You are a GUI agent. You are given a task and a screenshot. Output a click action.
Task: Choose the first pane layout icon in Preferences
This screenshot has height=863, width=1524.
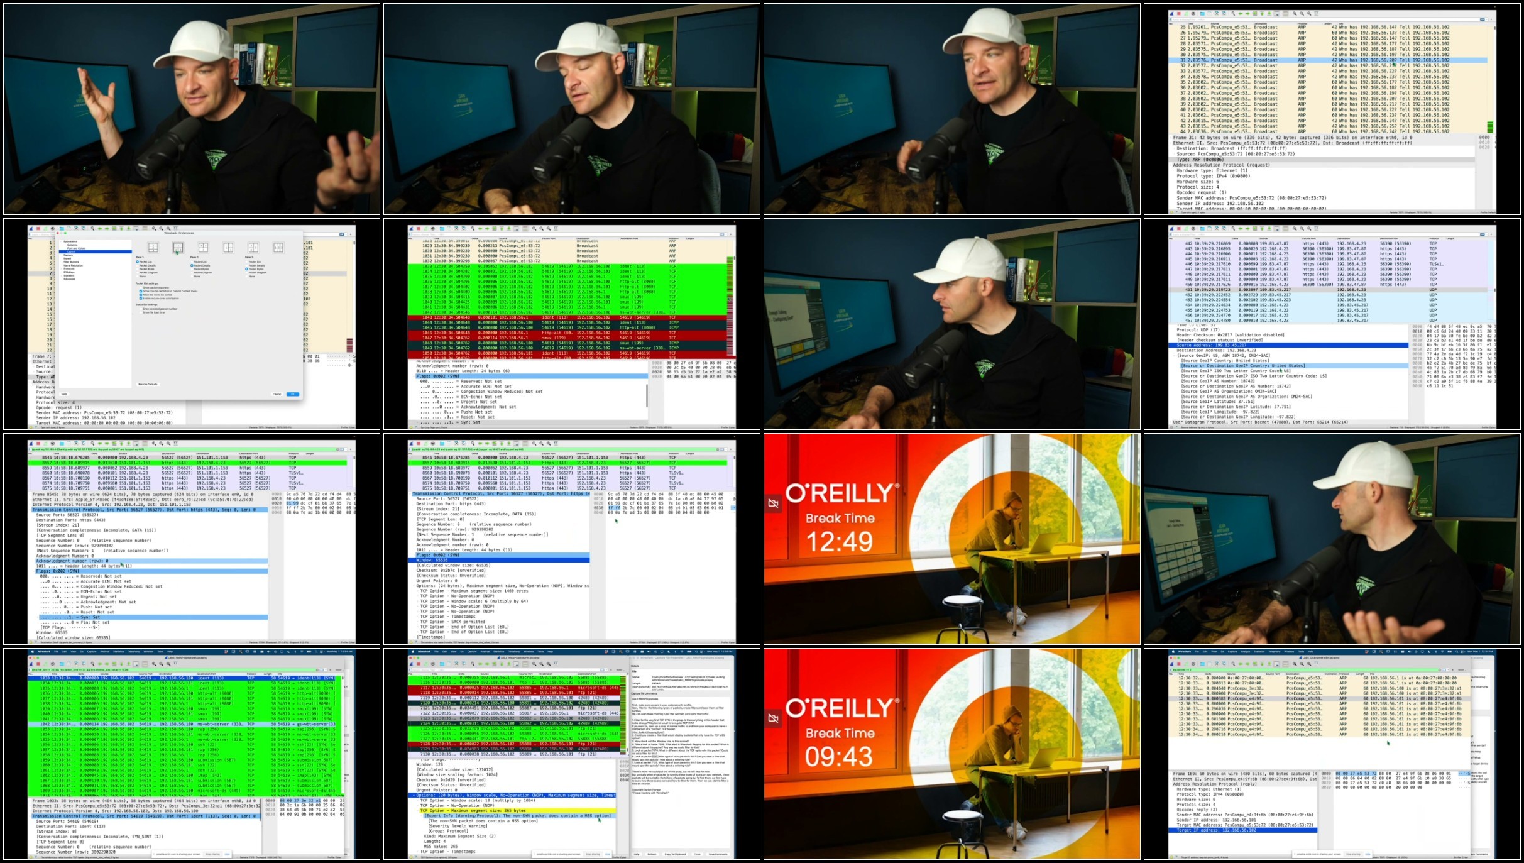[153, 248]
